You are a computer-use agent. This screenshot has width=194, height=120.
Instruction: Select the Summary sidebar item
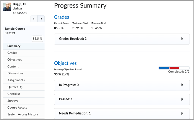[x=24, y=46]
